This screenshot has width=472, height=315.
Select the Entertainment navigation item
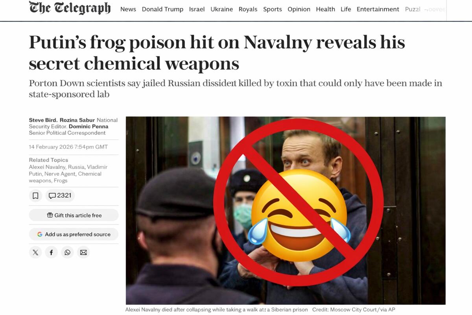coord(378,9)
